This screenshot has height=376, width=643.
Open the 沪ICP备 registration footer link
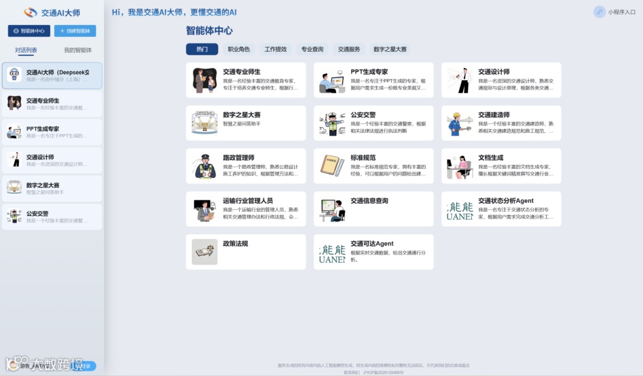tap(383, 372)
